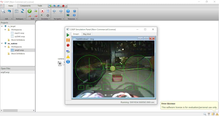Open the quick access toolbar customize dropdown

67,6
